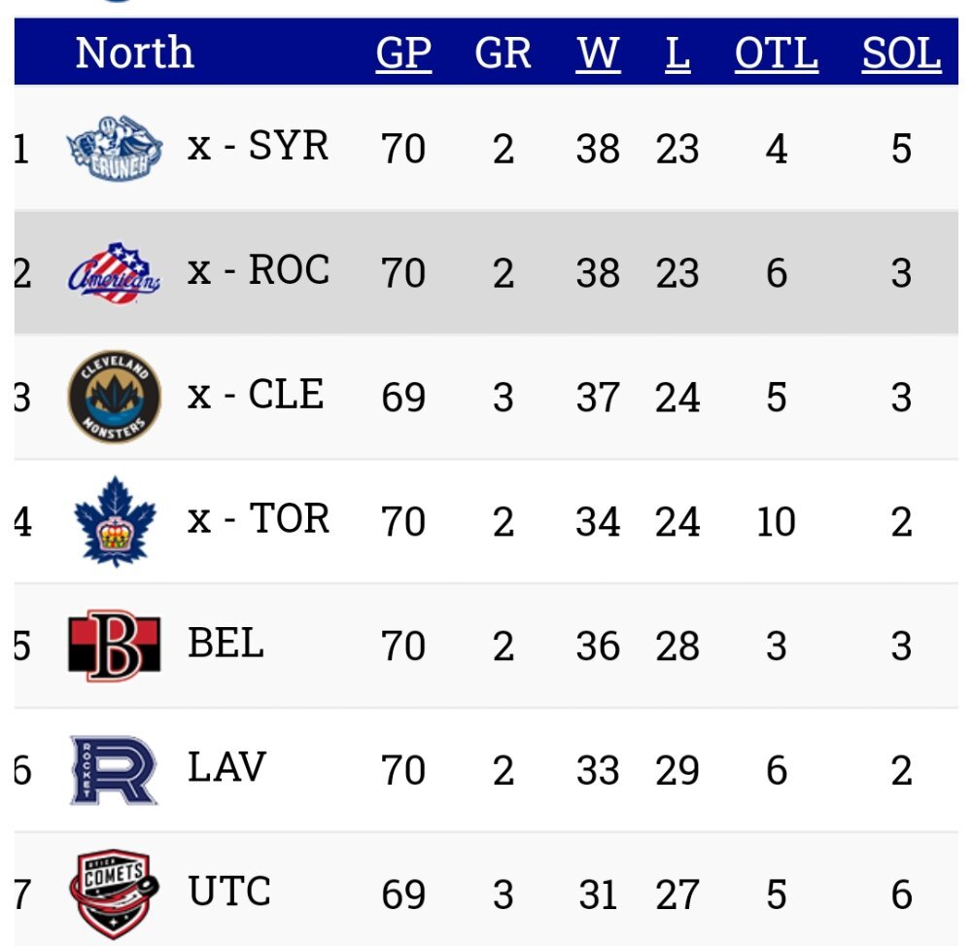Image resolution: width=972 pixels, height=946 pixels.
Task: Select the Cleveland Monsters logo
Action: coord(115,397)
